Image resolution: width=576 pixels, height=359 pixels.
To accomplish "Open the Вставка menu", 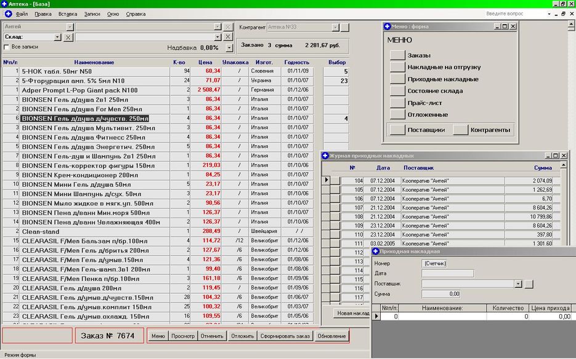I will pyautogui.click(x=68, y=14).
